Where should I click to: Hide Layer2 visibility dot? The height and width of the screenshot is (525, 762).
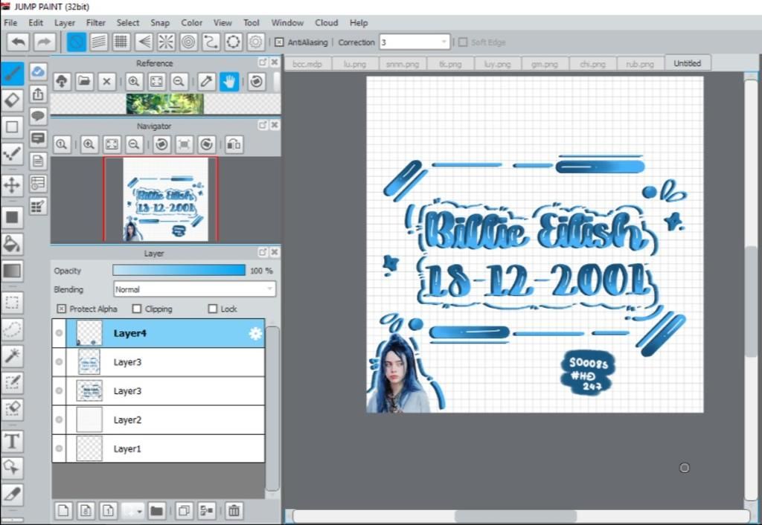coord(59,419)
